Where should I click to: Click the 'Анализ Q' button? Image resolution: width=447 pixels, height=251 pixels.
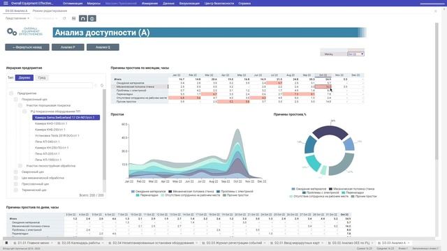(103, 47)
